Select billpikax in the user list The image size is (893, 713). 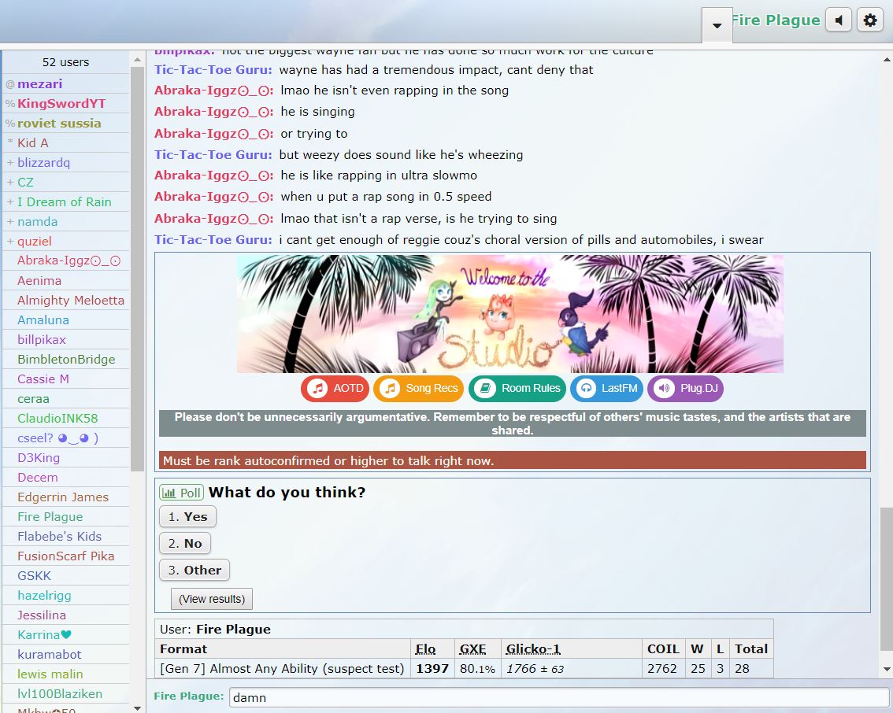tap(65, 340)
